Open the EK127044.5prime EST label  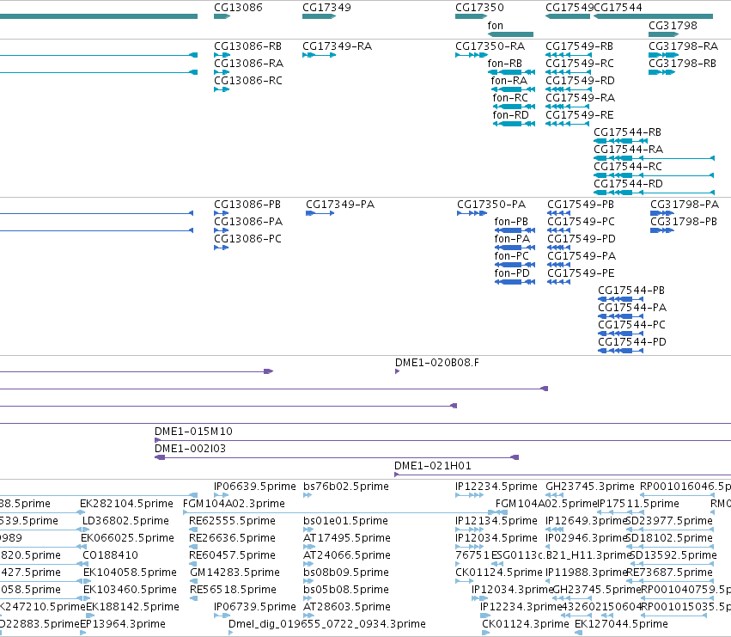click(621, 624)
